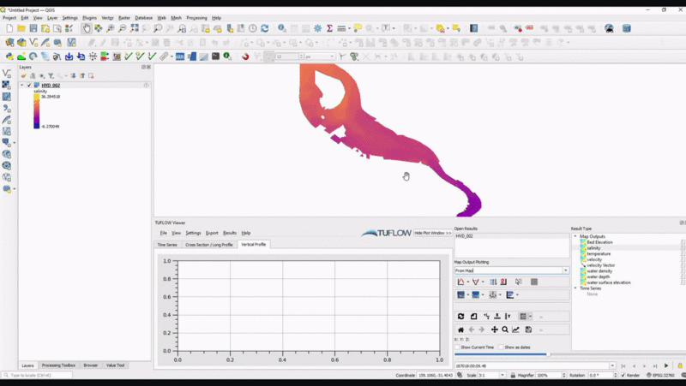This screenshot has height=386, width=686.
Task: Collapse the HYD_002 layer legend
Action: coord(22,85)
